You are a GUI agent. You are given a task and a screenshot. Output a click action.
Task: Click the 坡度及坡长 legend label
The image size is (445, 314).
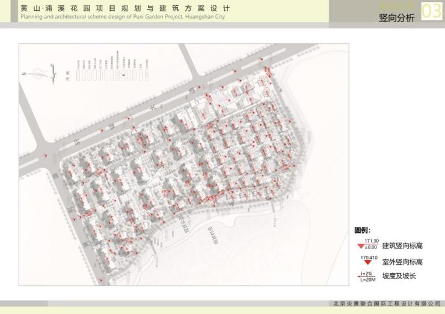399,276
